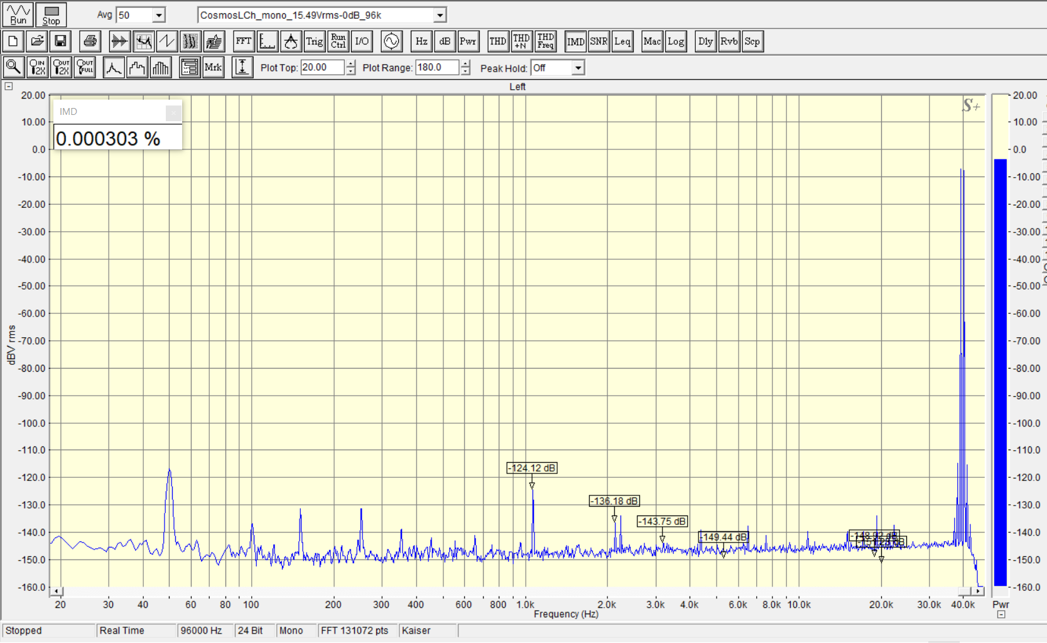Toggle the THD utility
The height and width of the screenshot is (643, 1047).
[x=498, y=41]
